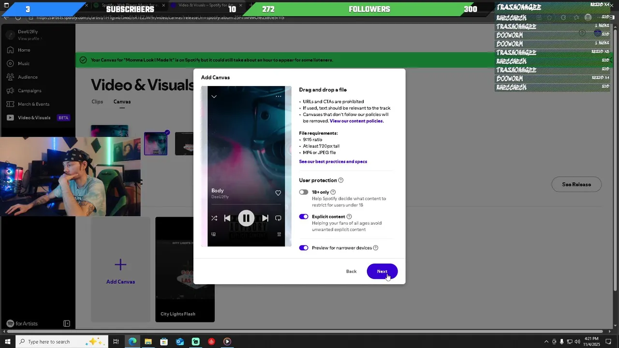Pause playback in the Canvas preview
This screenshot has width=619, height=348.
(x=246, y=218)
